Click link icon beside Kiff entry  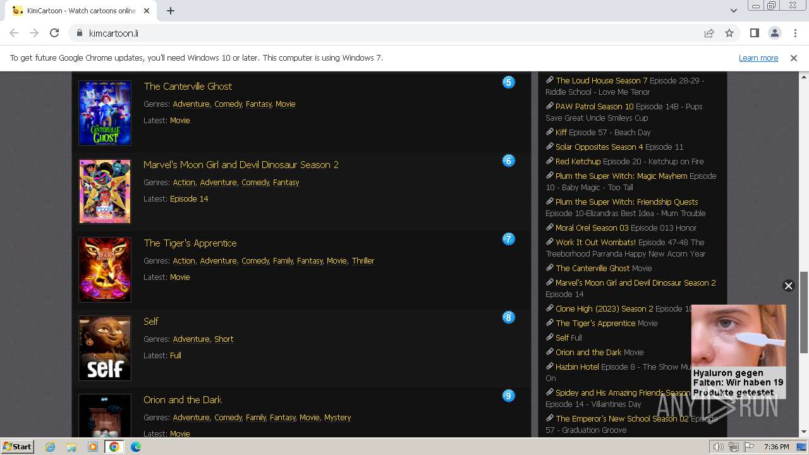pos(550,132)
